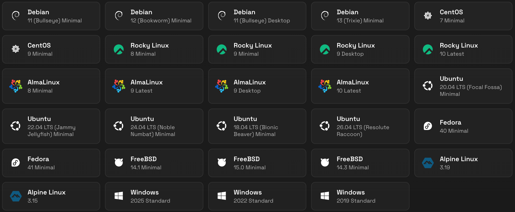Select the "3.15" version under Alpine Linux

point(33,201)
